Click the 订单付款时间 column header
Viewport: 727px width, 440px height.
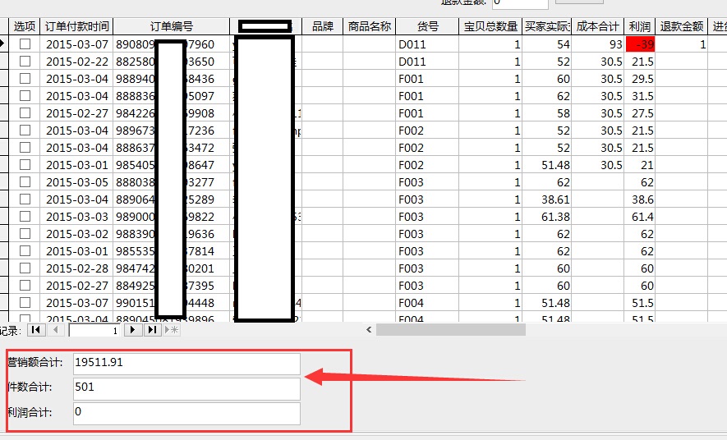click(x=76, y=26)
